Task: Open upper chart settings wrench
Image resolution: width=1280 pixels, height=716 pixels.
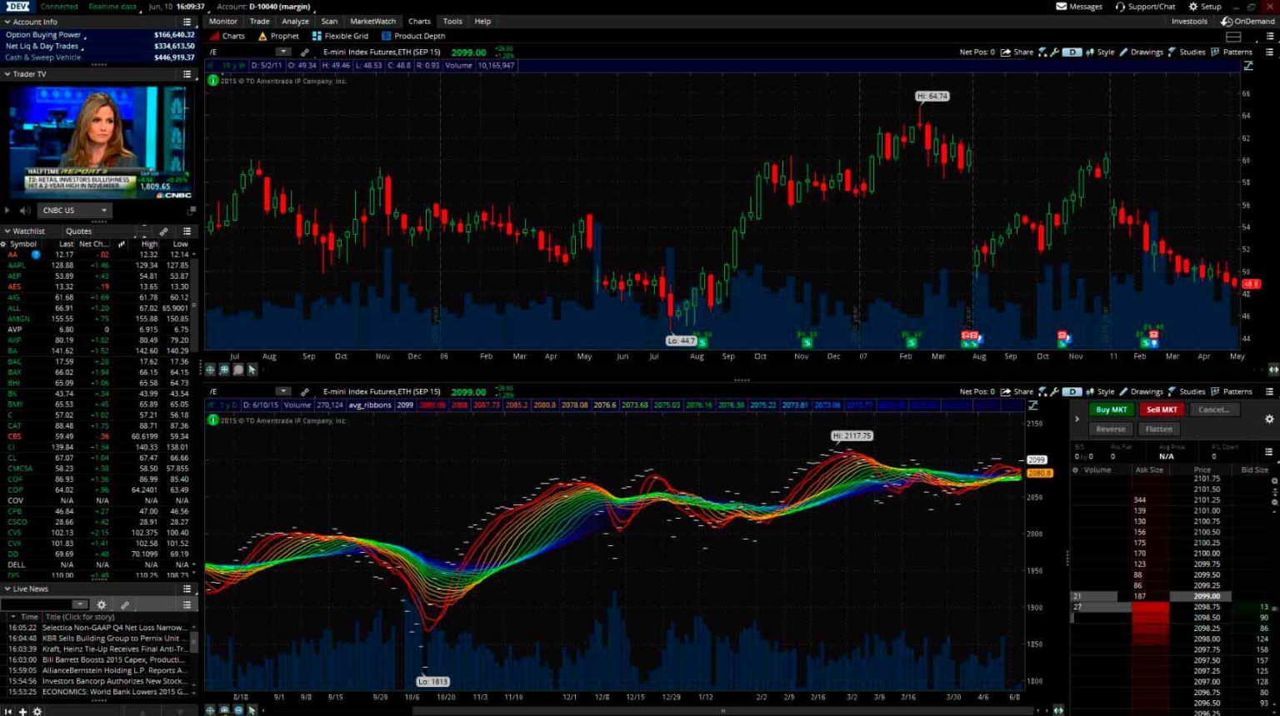Action: (1055, 52)
